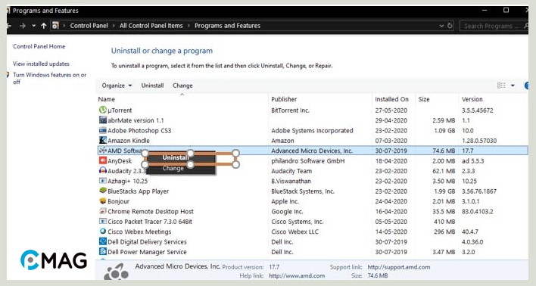Click the Cisco Packet Tracer icon
536x286 pixels.
102,221
